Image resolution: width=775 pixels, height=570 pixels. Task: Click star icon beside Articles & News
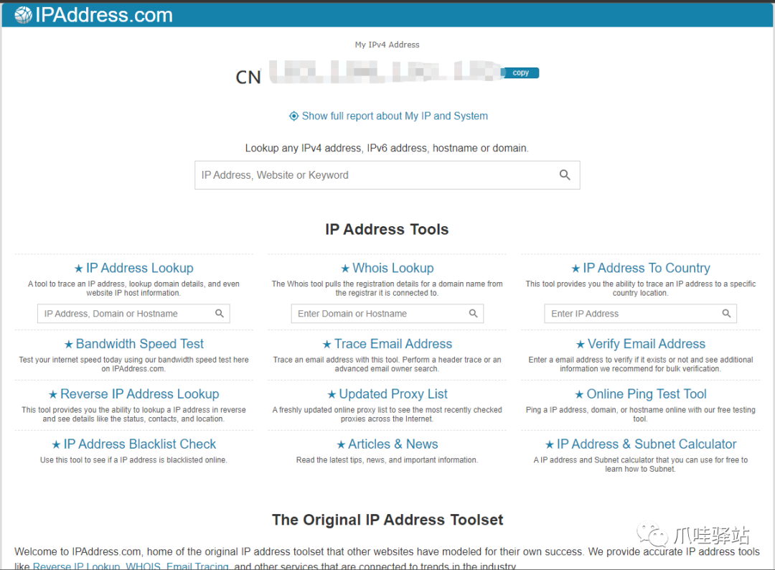point(341,445)
